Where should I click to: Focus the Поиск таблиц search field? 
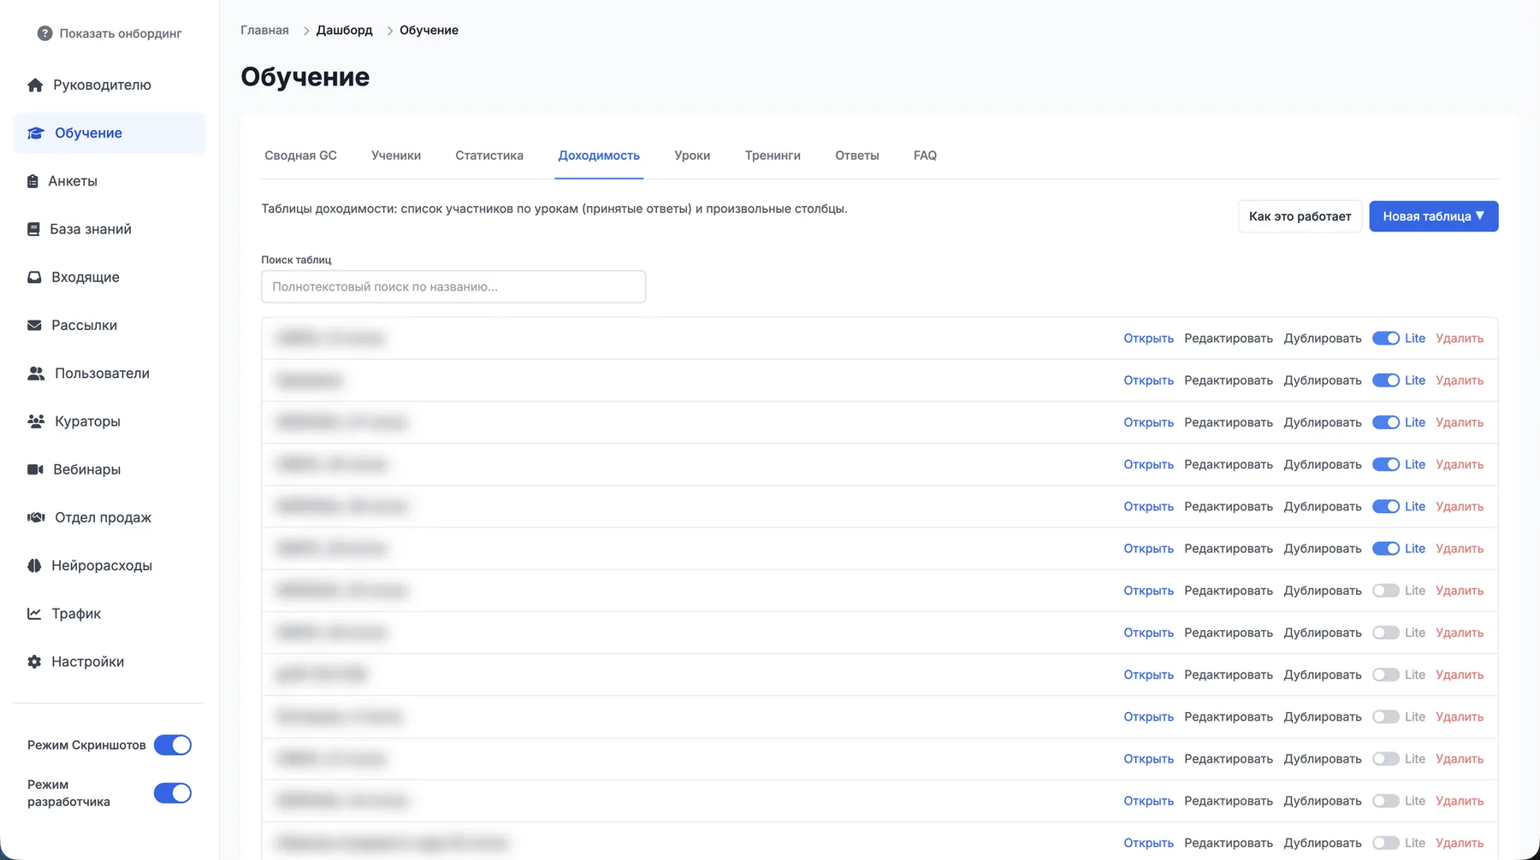pyautogui.click(x=453, y=286)
